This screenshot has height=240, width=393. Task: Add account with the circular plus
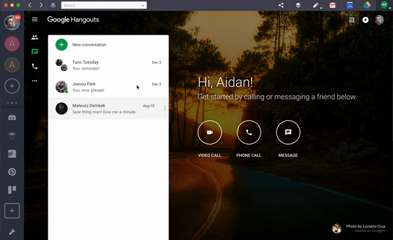[12, 86]
